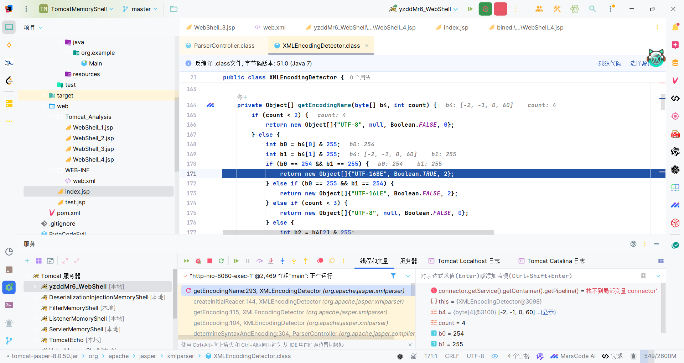Screen dimensions: 684x363
Task: Stop the running process with red button
Action: click(501, 9)
